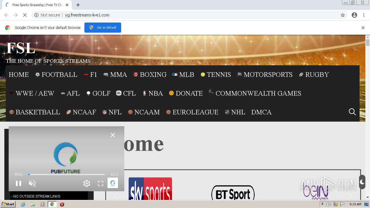Screen dimensions: 370x208
Task: Open the Sky Sports channel thumbnail
Action: click(150, 189)
